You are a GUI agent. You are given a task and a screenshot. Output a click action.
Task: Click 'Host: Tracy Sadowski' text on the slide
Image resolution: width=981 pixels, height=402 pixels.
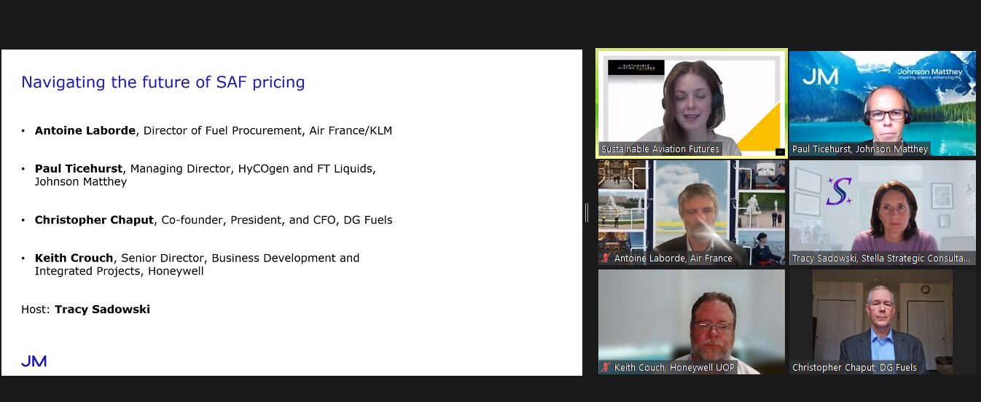pyautogui.click(x=85, y=310)
